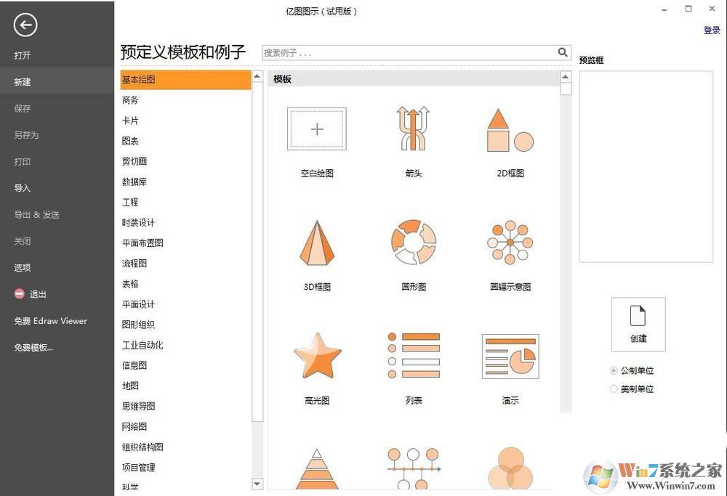Select the 美制单位 radio button
Image resolution: width=727 pixels, height=496 pixels.
pyautogui.click(x=614, y=389)
